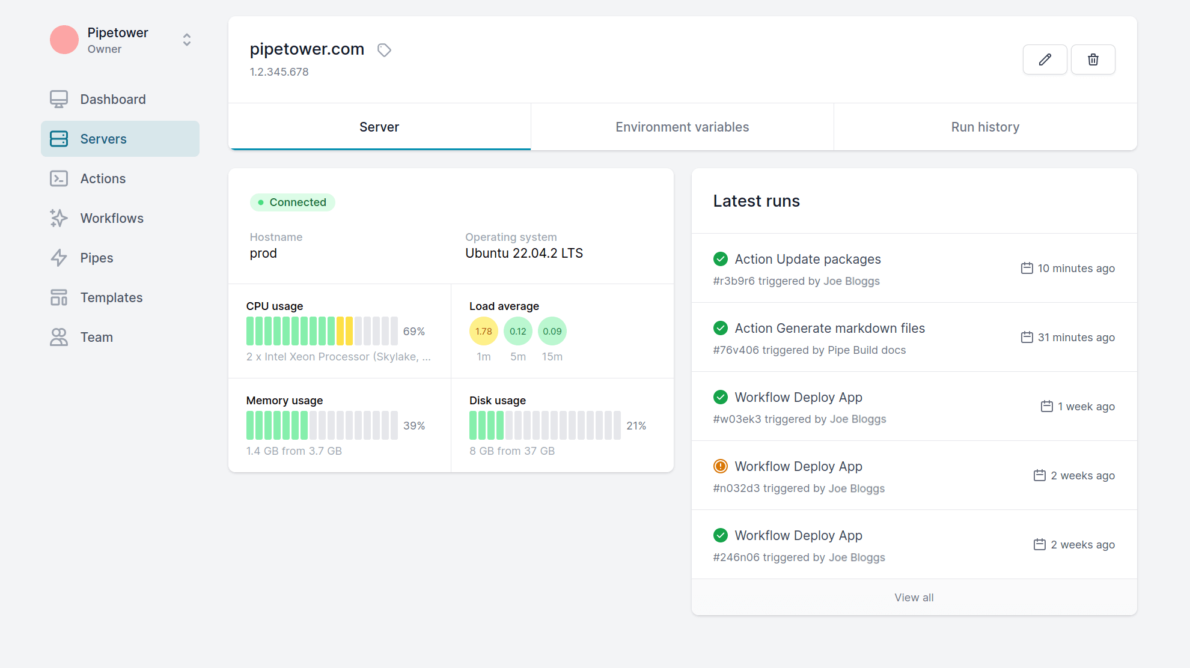This screenshot has height=668, width=1190.
Task: Click the Servers sidebar icon
Action: point(58,138)
